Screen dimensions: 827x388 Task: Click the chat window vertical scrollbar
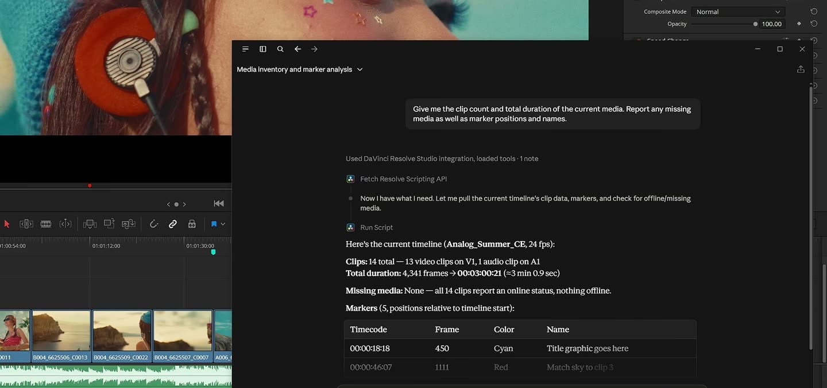(x=811, y=217)
